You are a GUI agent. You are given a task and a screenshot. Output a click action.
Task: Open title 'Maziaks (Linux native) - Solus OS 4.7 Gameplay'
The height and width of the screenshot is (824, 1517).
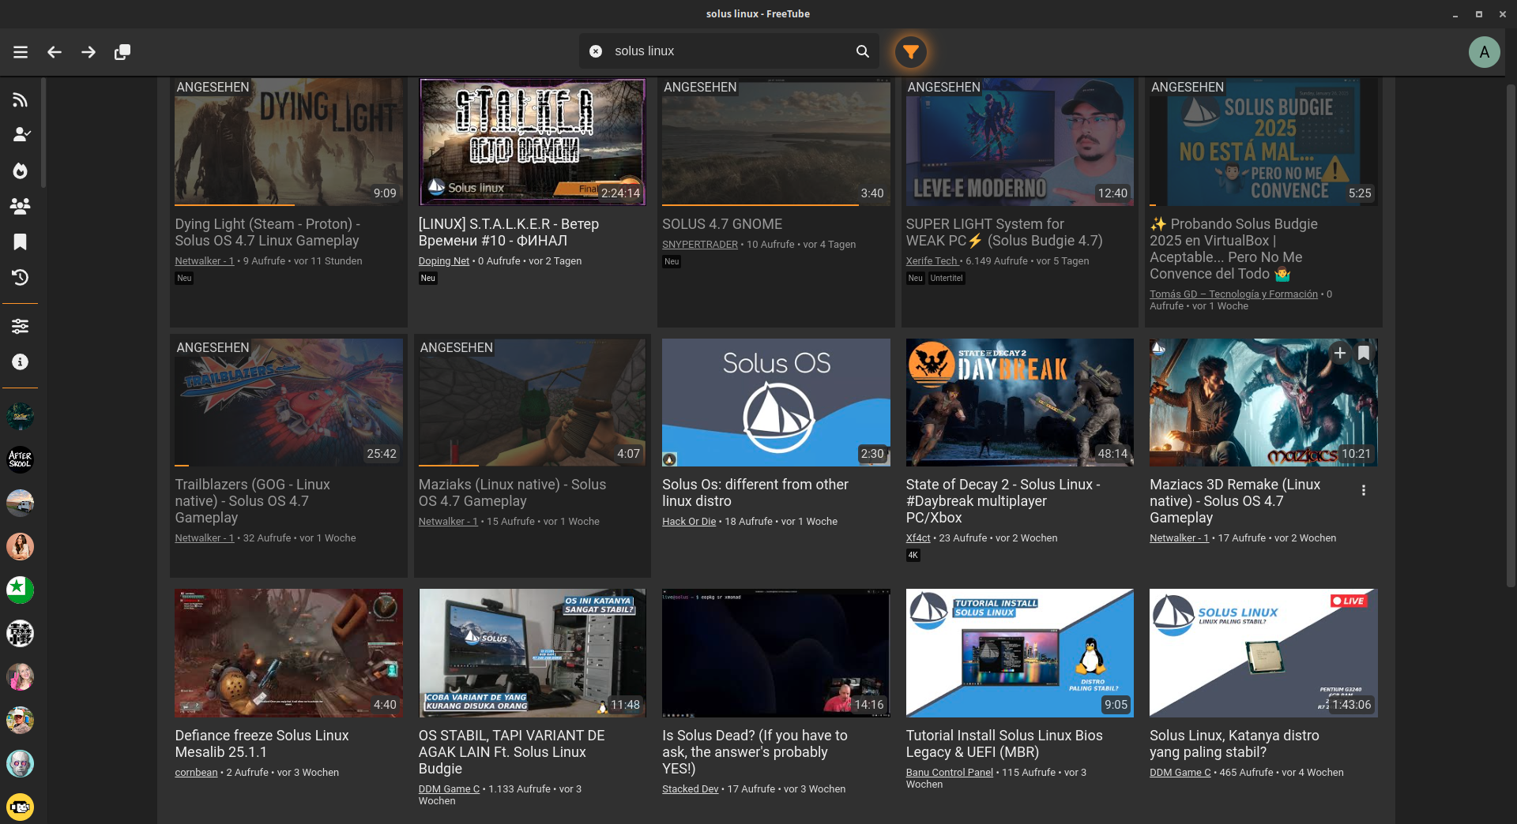pyautogui.click(x=512, y=493)
